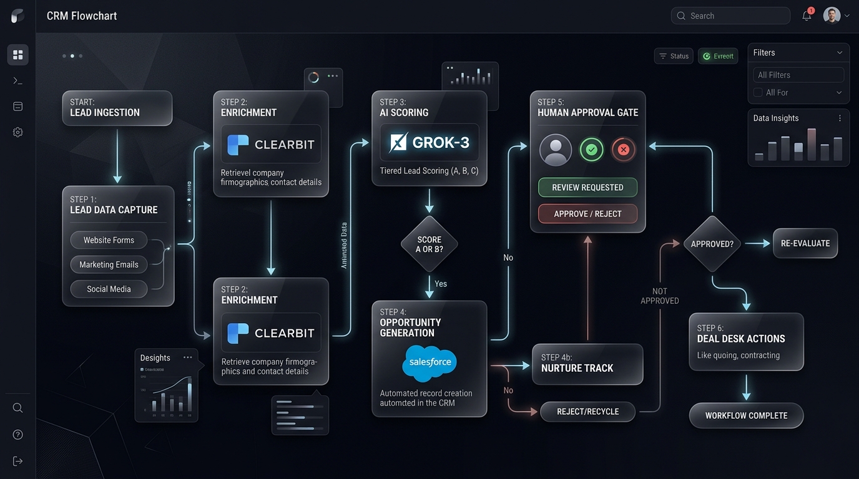The width and height of the screenshot is (859, 479).
Task: Open the Data Insights three-dot menu
Action: (840, 118)
